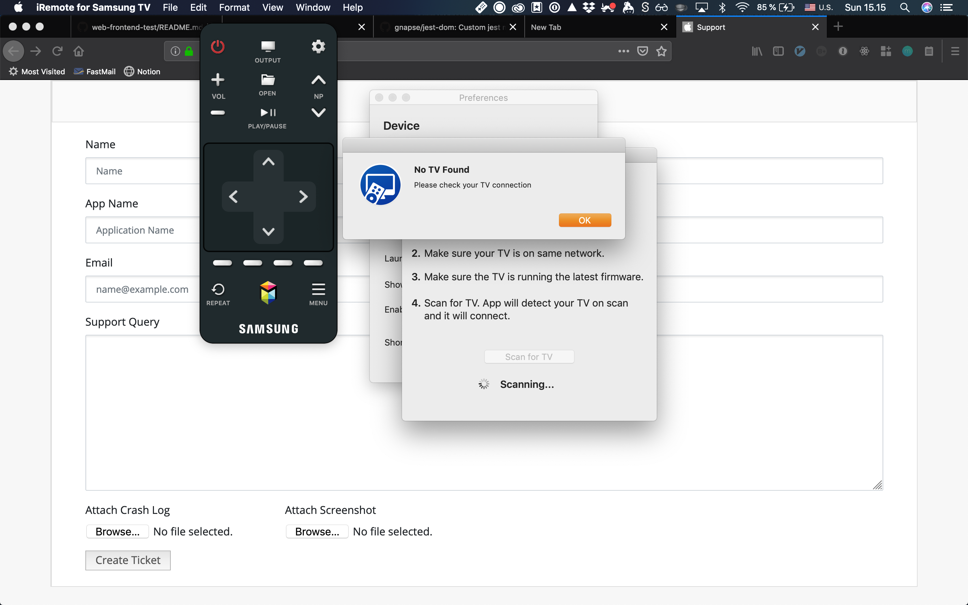
Task: Save page to Pocket
Action: pyautogui.click(x=642, y=51)
